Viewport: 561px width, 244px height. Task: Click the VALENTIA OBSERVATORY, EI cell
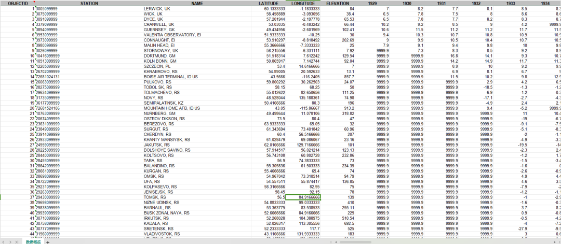(197, 35)
